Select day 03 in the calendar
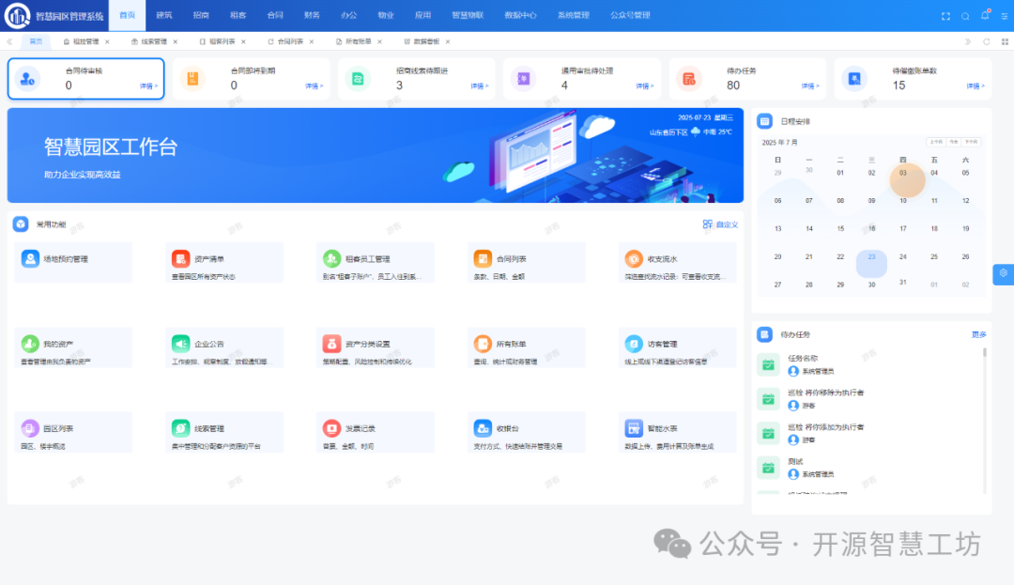The width and height of the screenshot is (1014, 585). click(x=903, y=173)
